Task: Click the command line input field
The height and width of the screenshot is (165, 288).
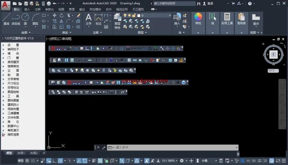Action: (173, 147)
